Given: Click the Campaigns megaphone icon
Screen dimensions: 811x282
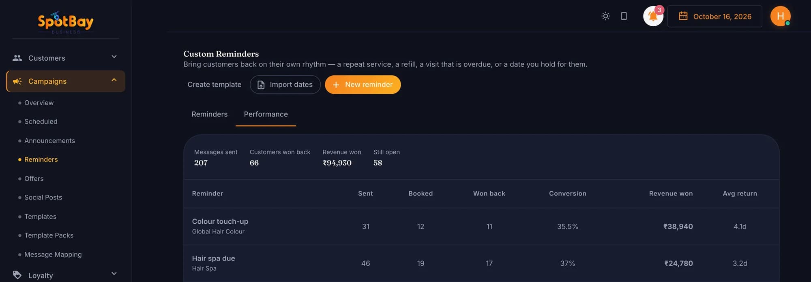Looking at the screenshot, I should 17,81.
